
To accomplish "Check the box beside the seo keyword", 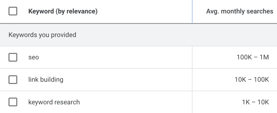I will pos(13,57).
